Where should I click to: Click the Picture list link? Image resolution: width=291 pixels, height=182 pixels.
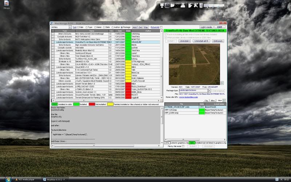155,27
